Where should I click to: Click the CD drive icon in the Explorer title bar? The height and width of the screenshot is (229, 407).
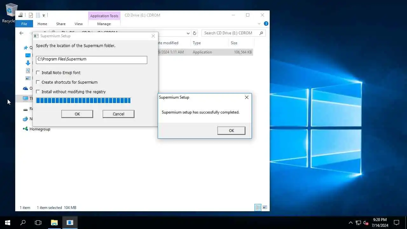click(x=21, y=15)
